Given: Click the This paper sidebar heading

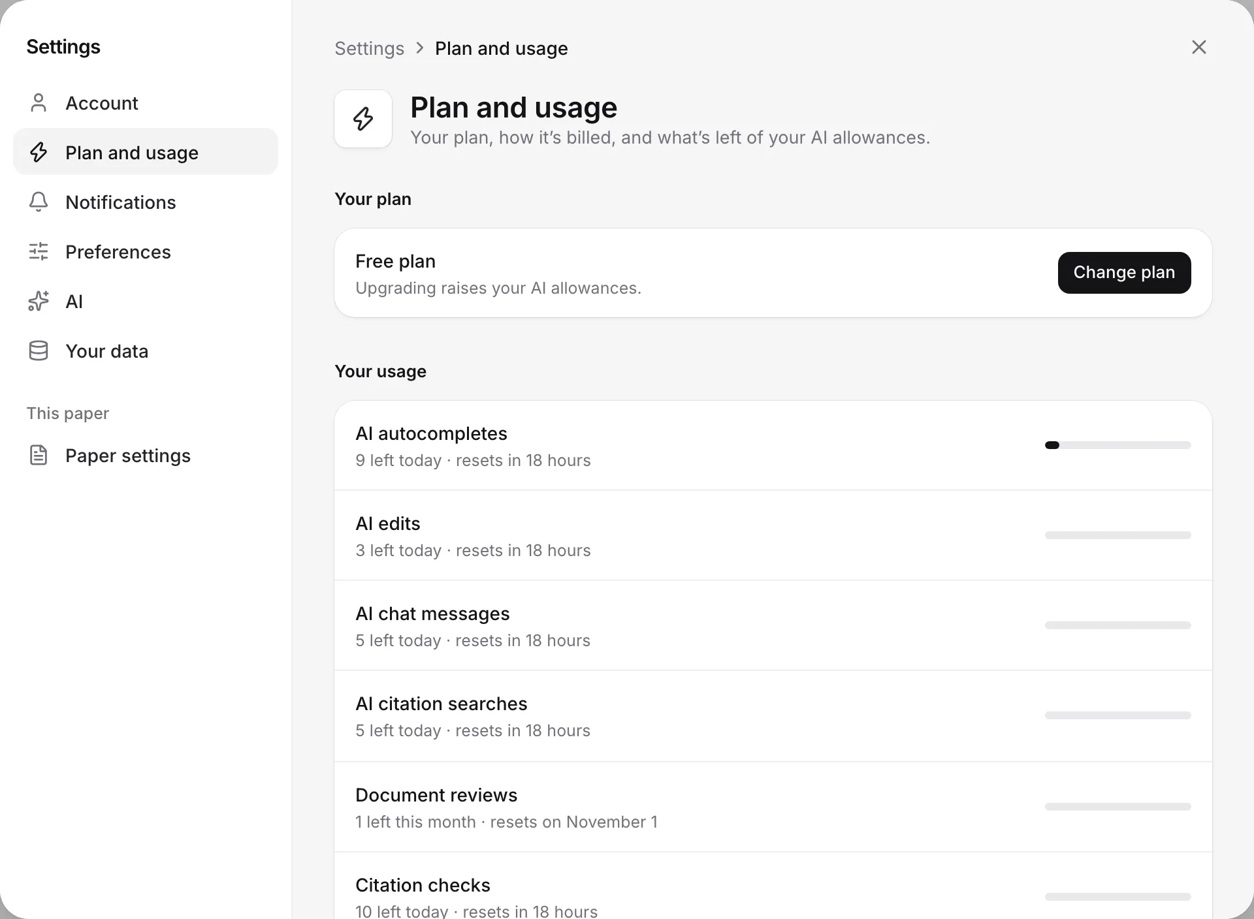Looking at the screenshot, I should pyautogui.click(x=68, y=413).
